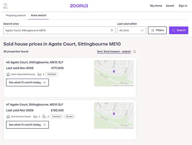
Task: Click the Semi-detached house icon
Action: coord(8,74)
